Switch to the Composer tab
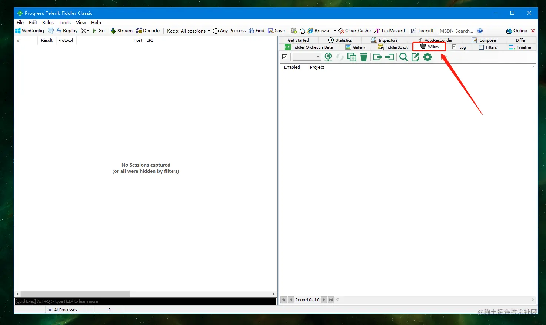 [485, 40]
